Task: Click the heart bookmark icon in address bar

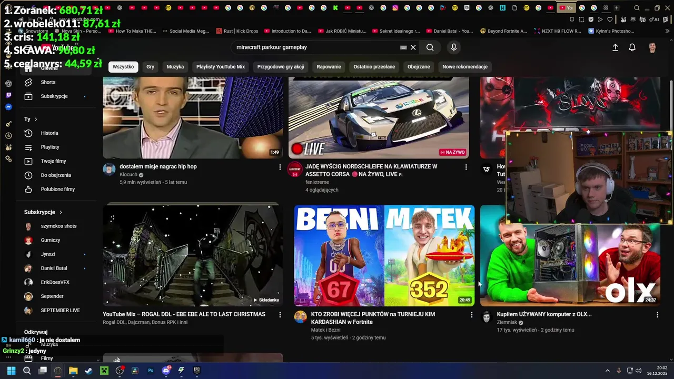Action: (x=610, y=19)
